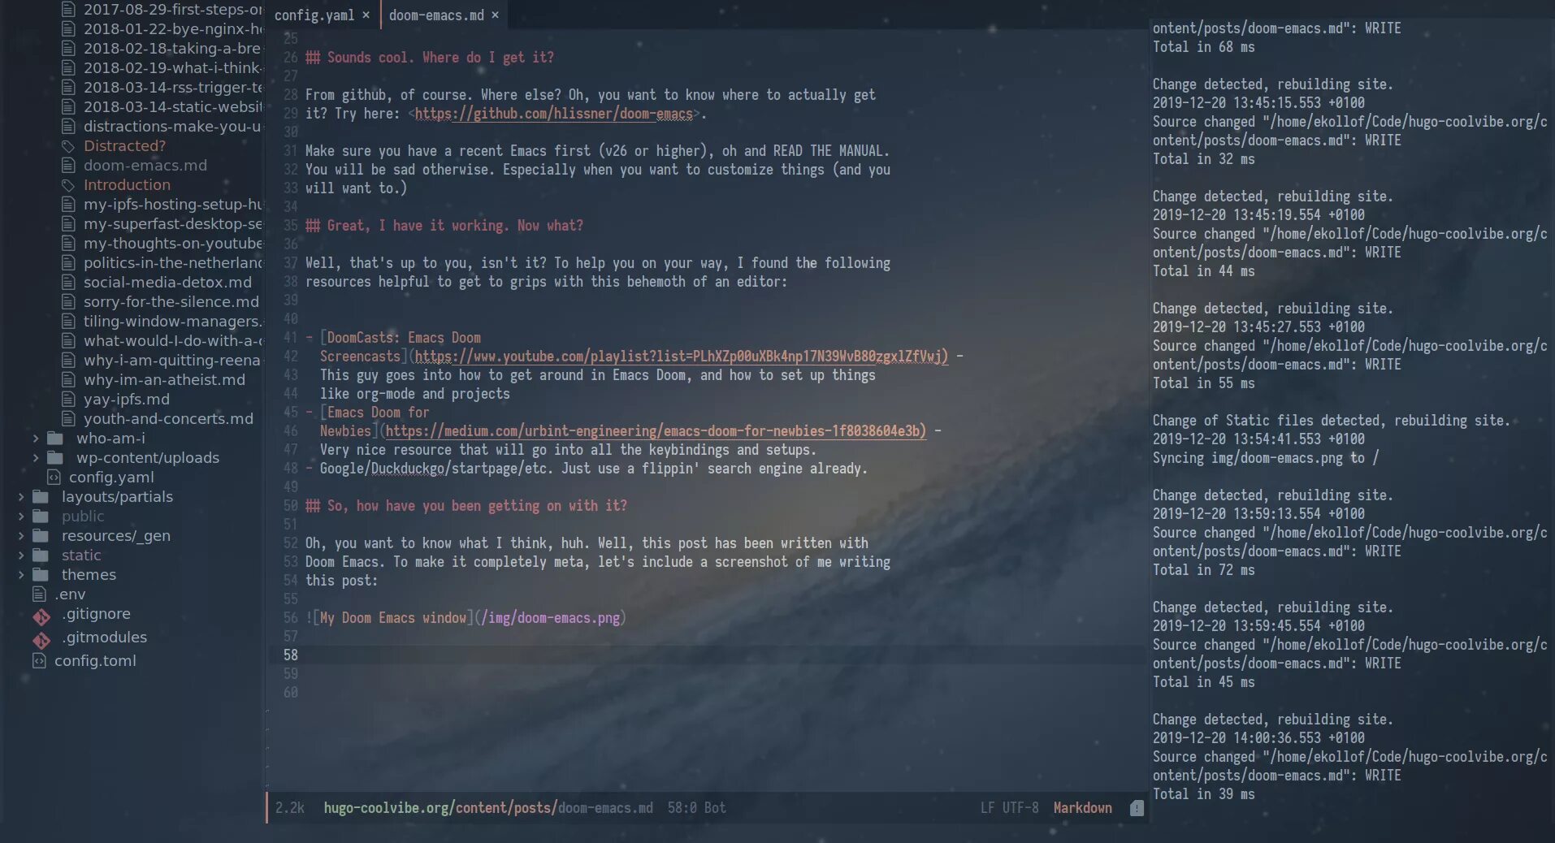Expand the who-am-i folder

(x=36, y=439)
